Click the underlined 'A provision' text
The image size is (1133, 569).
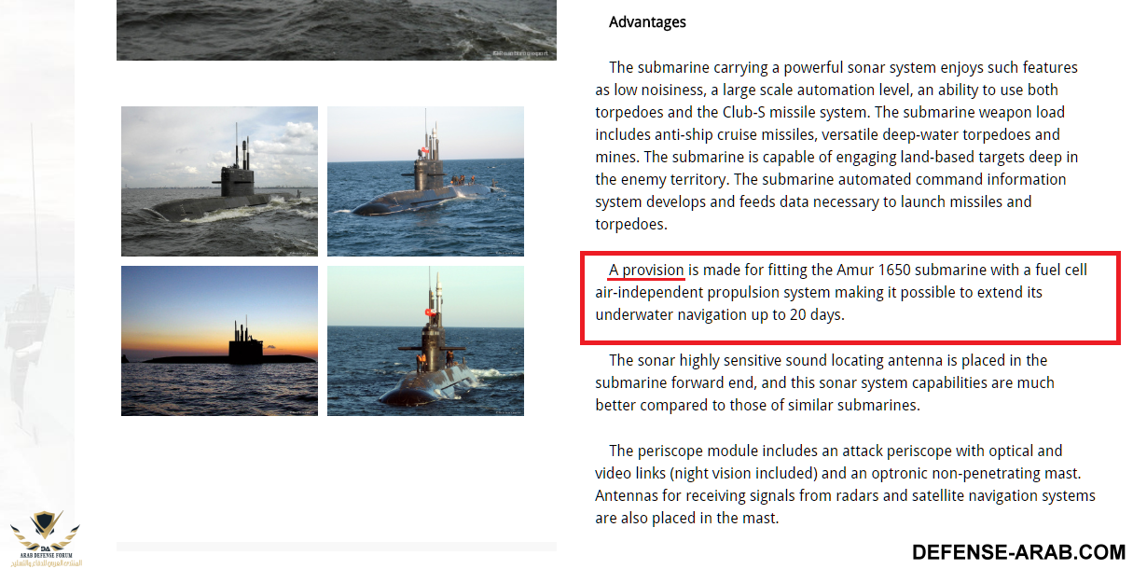[x=646, y=271]
